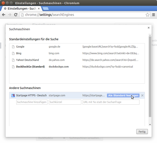Click the de.yahoo.com keyword
157x143 pixels.
[57, 60]
